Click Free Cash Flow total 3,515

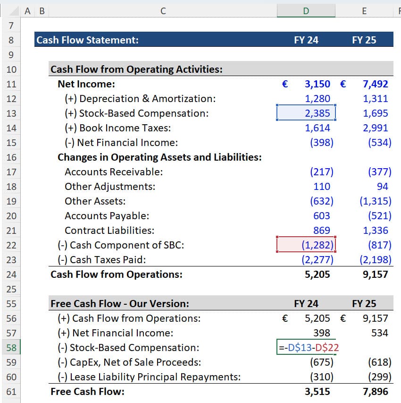click(317, 392)
